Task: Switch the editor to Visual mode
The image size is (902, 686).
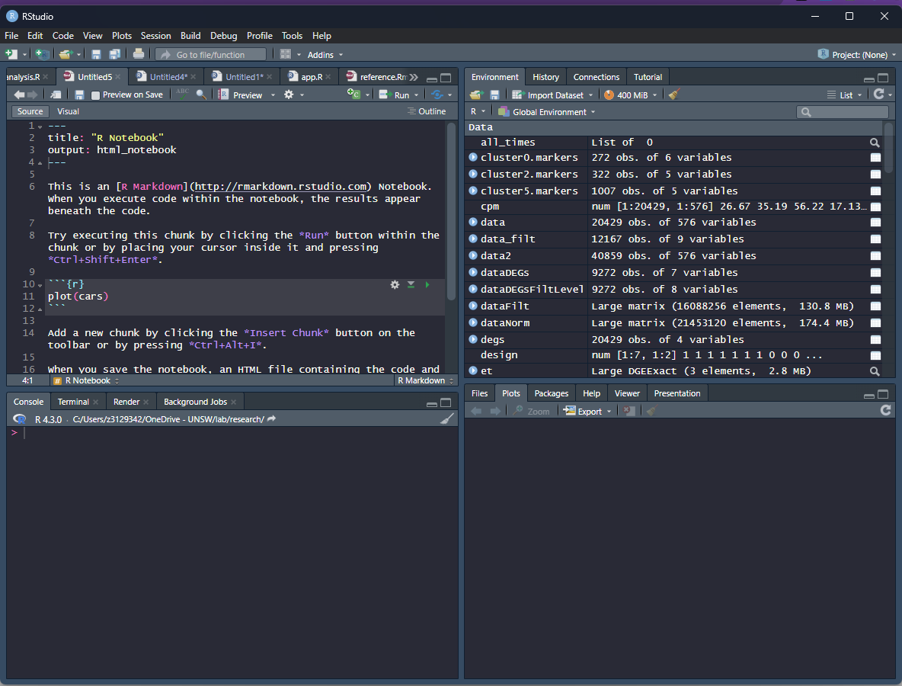Action: coord(68,111)
